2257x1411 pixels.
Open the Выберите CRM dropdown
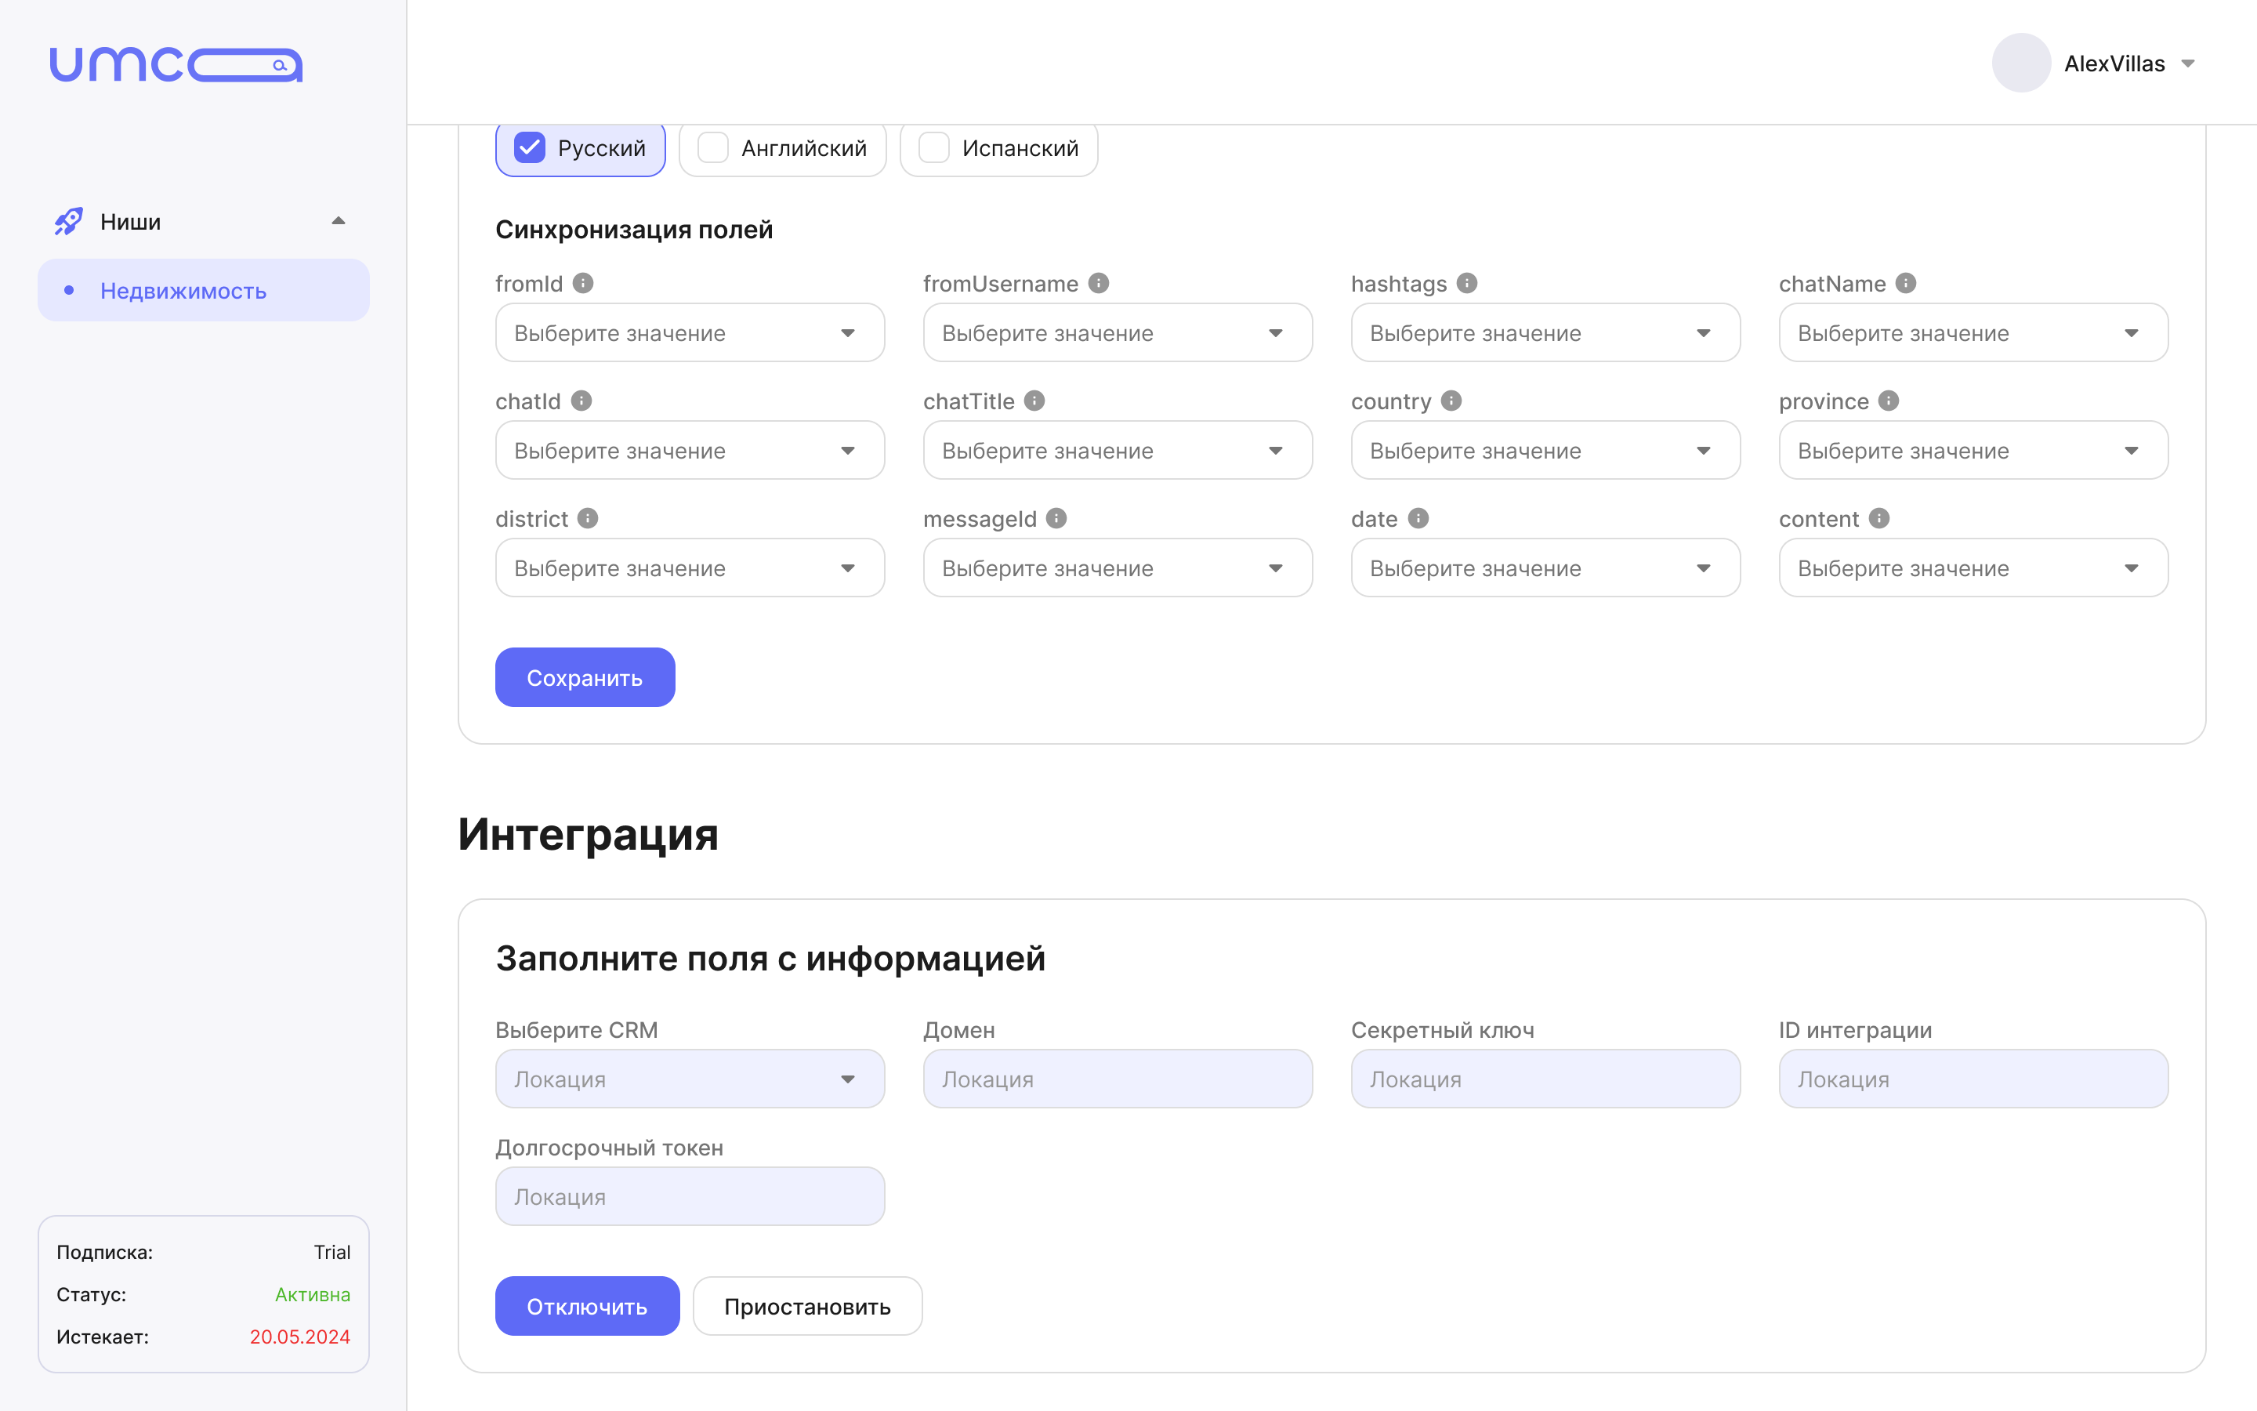coord(689,1079)
